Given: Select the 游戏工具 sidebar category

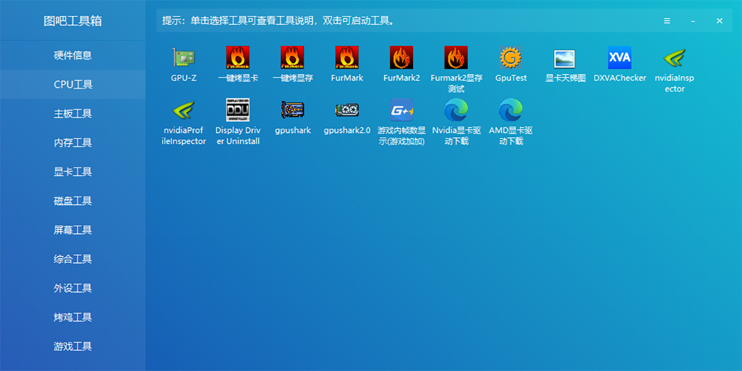Looking at the screenshot, I should (x=72, y=346).
